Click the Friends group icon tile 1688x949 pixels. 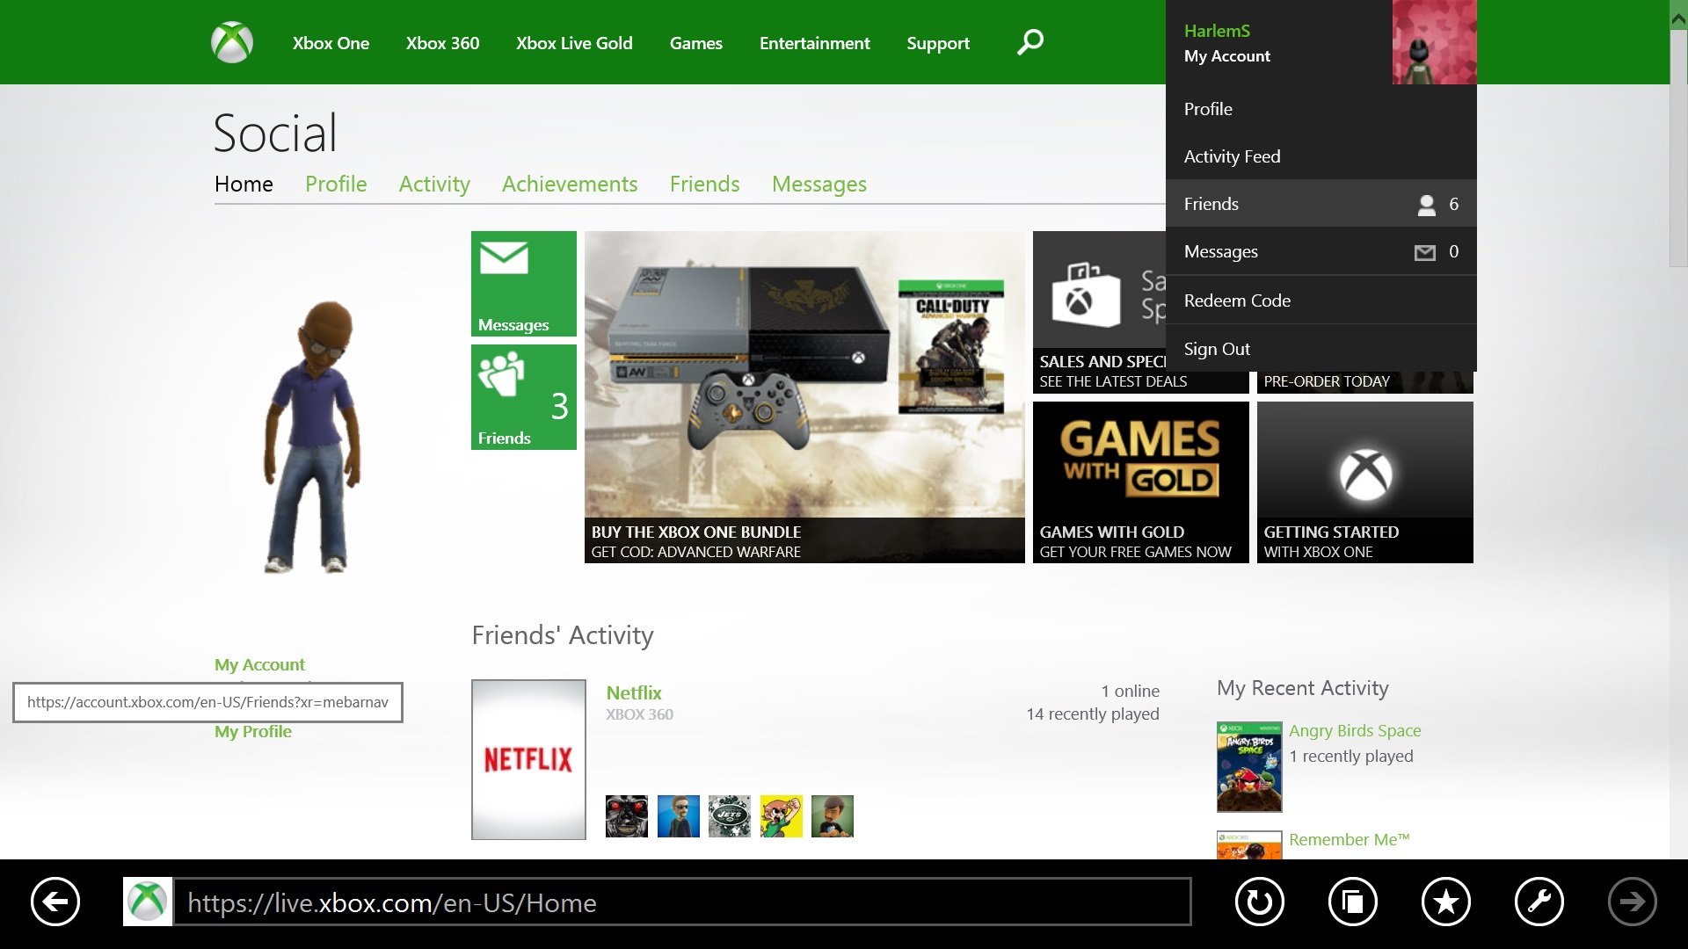[x=524, y=396]
